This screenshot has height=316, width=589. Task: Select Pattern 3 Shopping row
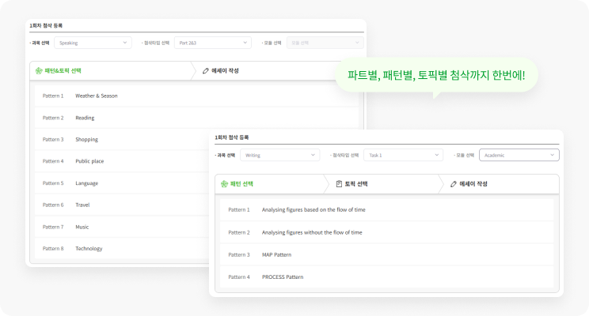coord(122,140)
